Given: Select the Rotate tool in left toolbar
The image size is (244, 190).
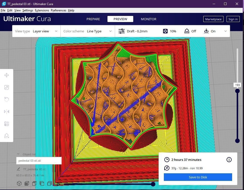Looking at the screenshot, I should pos(7,99).
